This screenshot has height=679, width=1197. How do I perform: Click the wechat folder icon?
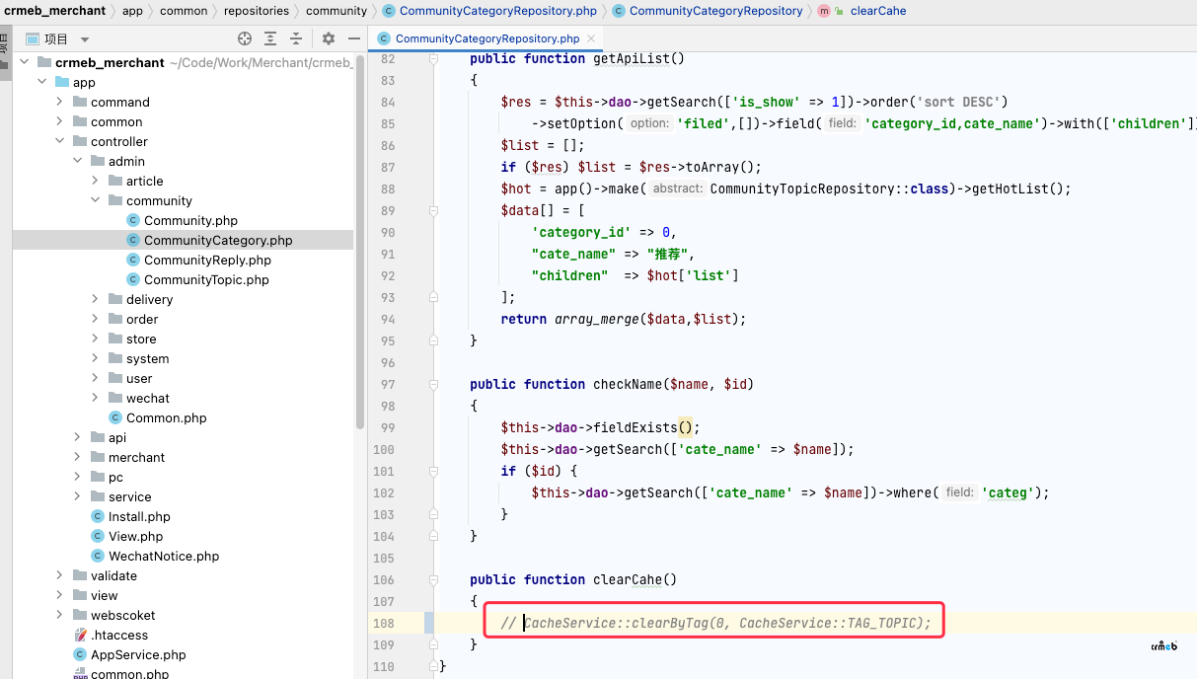tap(115, 398)
